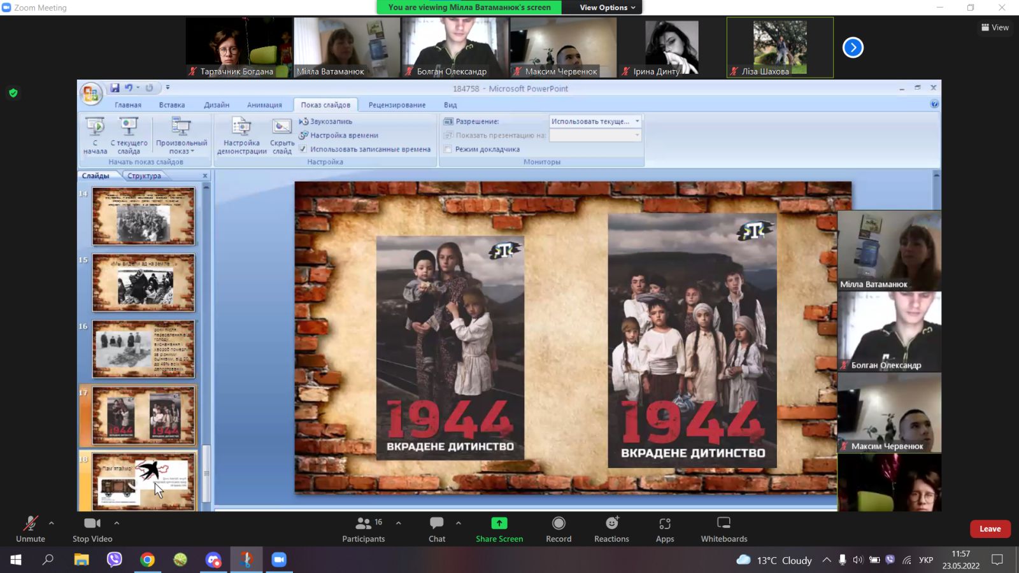This screenshot has width=1019, height=573.
Task: Click the Redo icon in quick access toolbar
Action: (x=149, y=88)
